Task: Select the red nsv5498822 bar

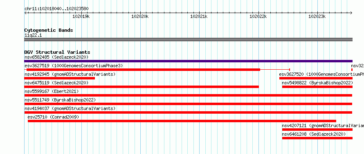Action: [x=317, y=87]
